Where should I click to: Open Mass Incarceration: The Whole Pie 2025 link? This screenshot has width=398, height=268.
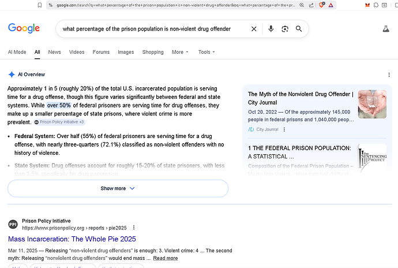click(72, 239)
